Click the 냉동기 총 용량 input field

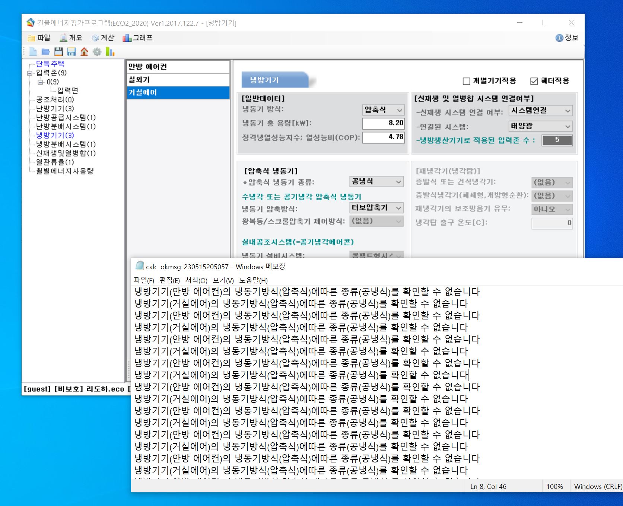click(x=383, y=123)
